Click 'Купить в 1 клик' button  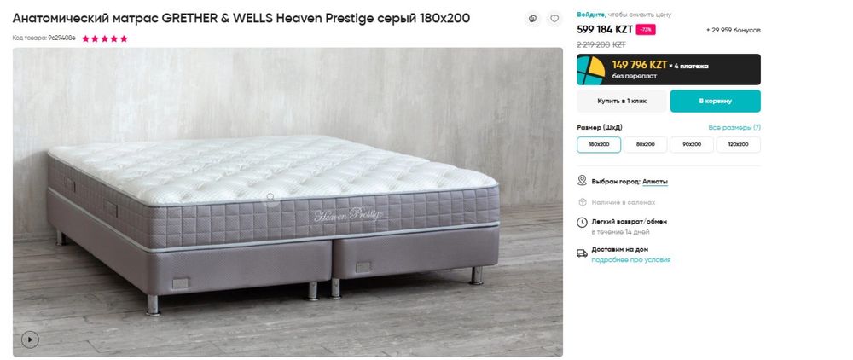pyautogui.click(x=622, y=101)
